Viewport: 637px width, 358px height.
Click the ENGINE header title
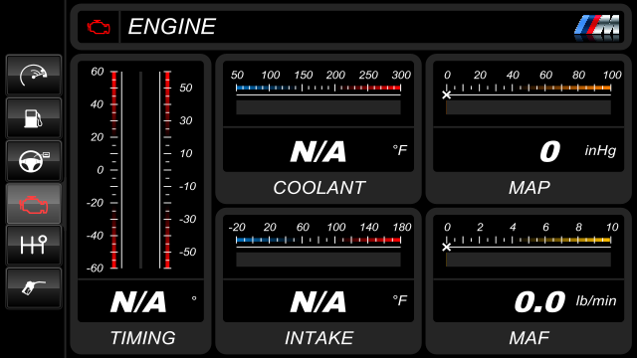point(171,27)
